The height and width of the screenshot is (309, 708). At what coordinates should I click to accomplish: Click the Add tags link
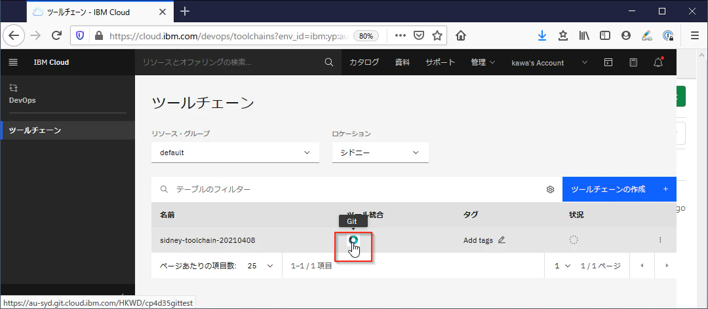coord(478,240)
